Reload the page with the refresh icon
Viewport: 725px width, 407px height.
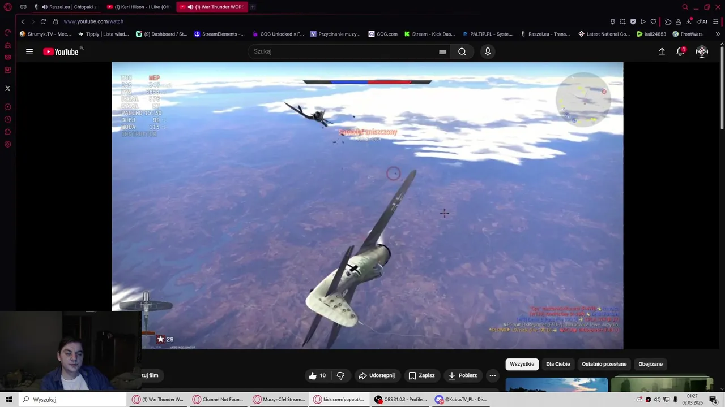point(43,21)
